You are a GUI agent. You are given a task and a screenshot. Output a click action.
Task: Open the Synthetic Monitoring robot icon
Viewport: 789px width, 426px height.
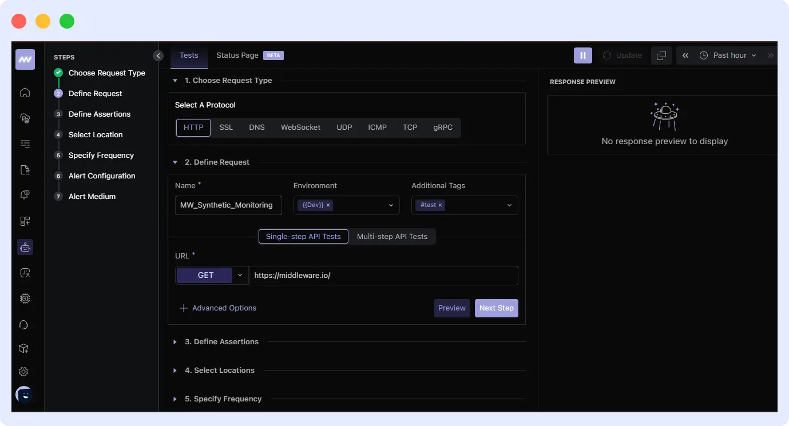(x=25, y=247)
